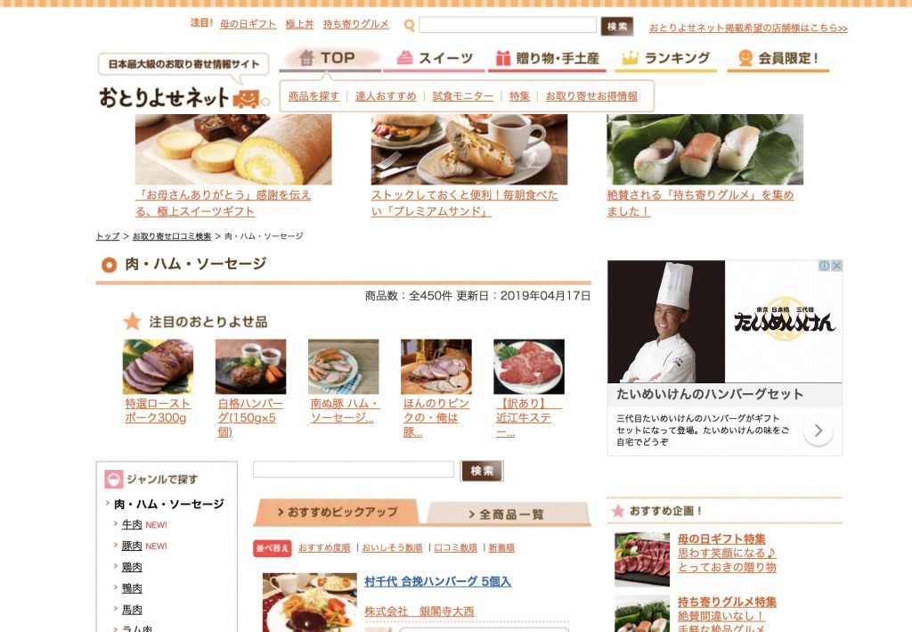Open the 特選ローストポーク300g product thumbnail
This screenshot has width=912, height=632.
(158, 366)
